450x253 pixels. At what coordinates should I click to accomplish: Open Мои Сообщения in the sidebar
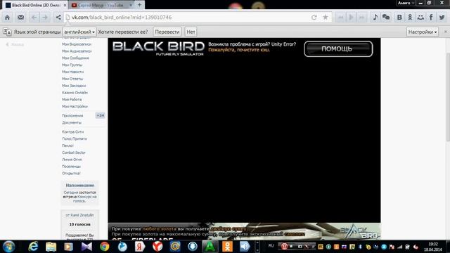click(75, 58)
